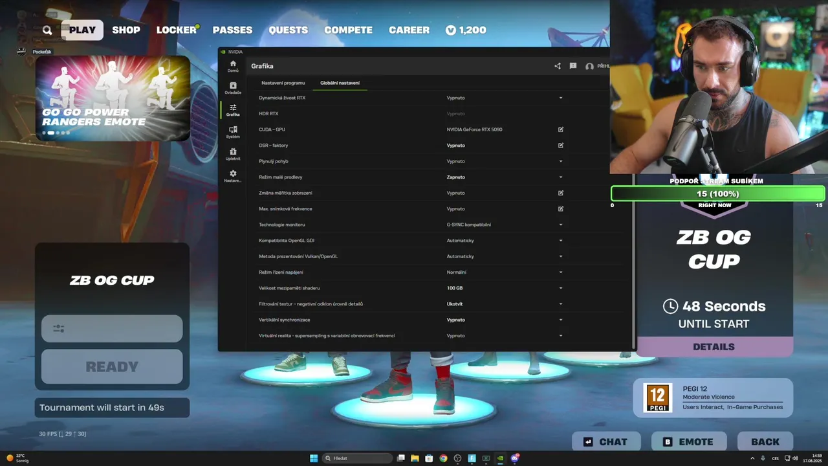The width and height of the screenshot is (828, 466).
Task: Expand Vertikální synchronizace dropdown
Action: tap(561, 320)
